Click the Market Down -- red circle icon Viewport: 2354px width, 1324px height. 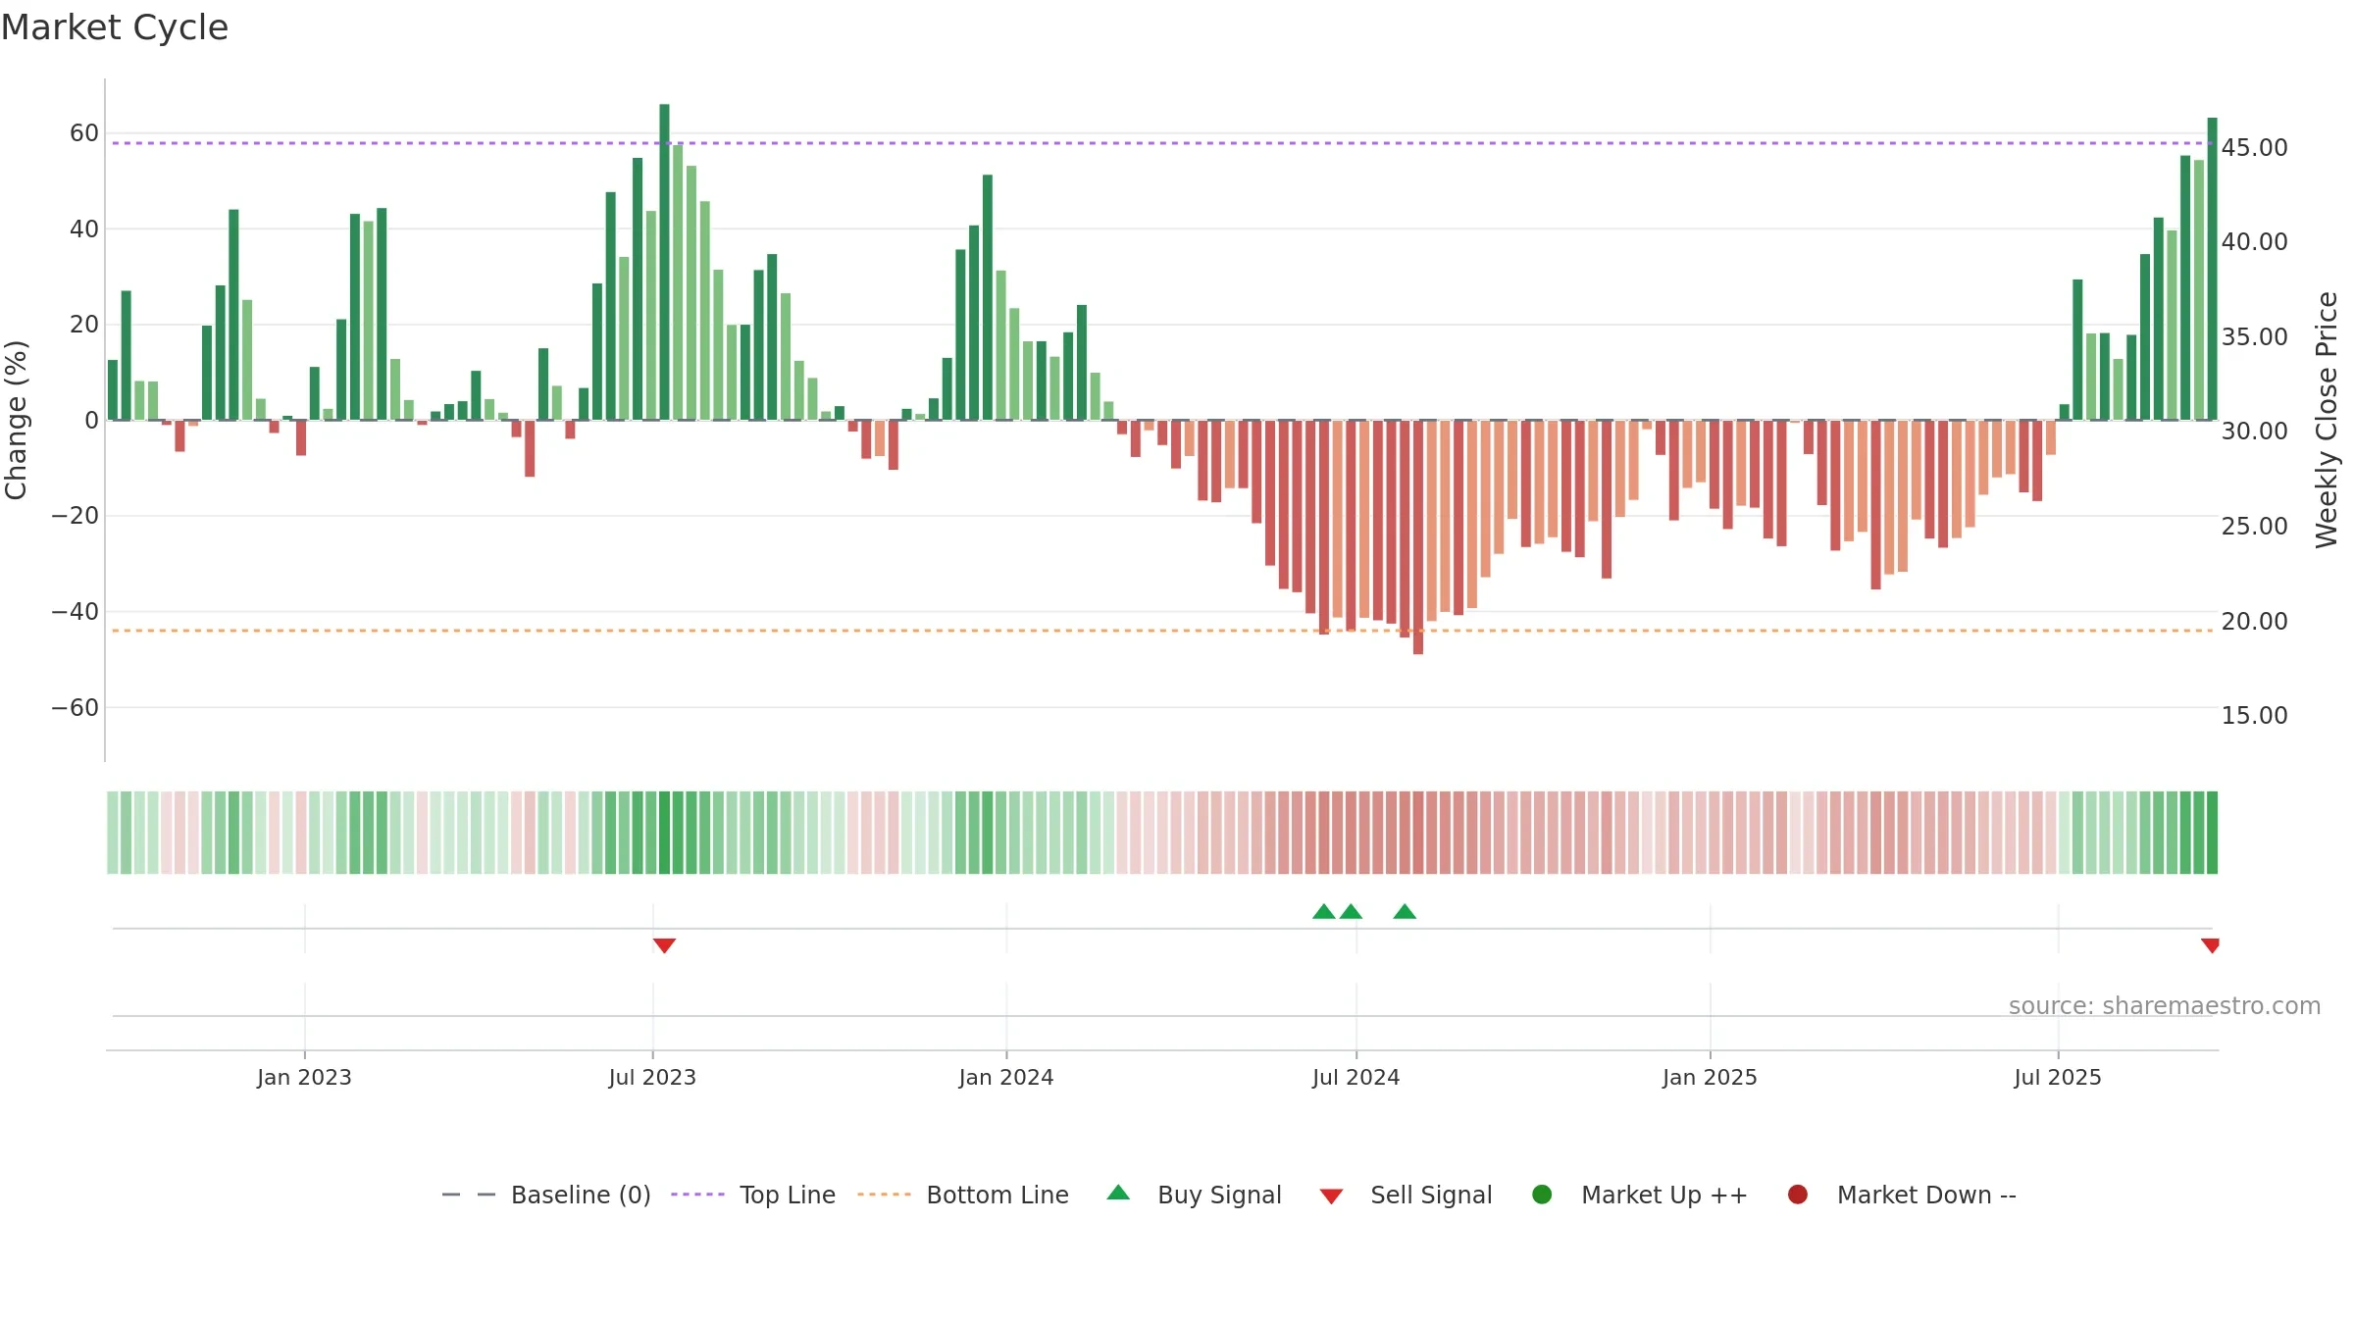point(1798,1195)
